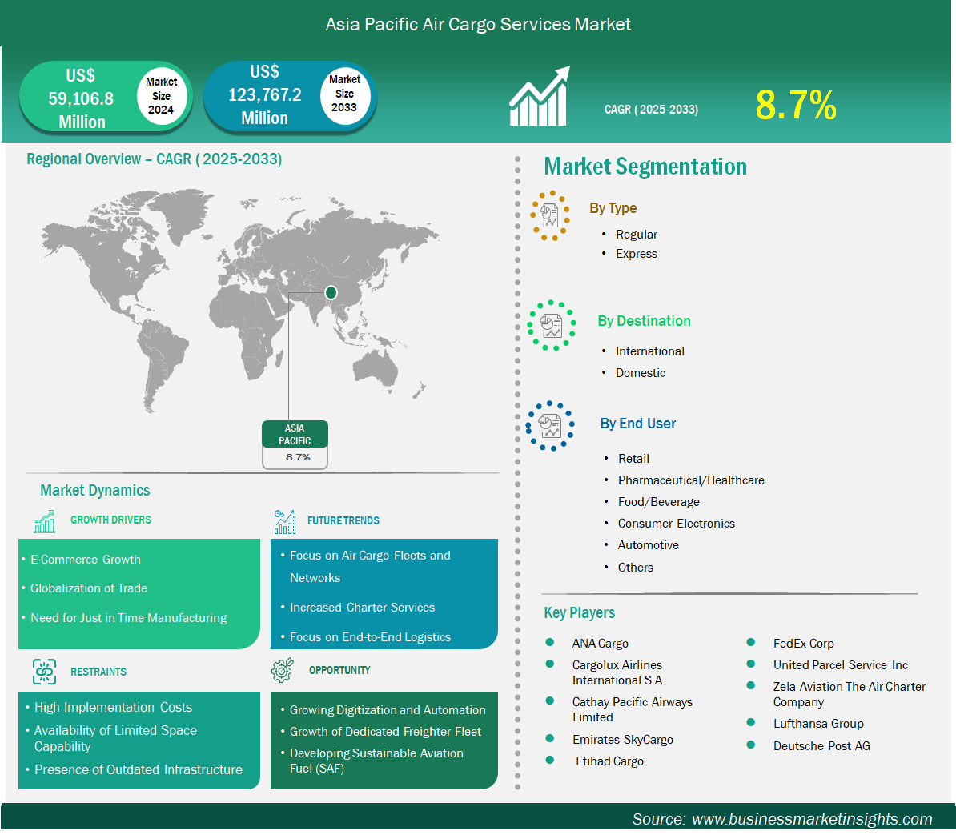Click the Asia Pacific 8.7% label box
The image size is (956, 839).
295,445
